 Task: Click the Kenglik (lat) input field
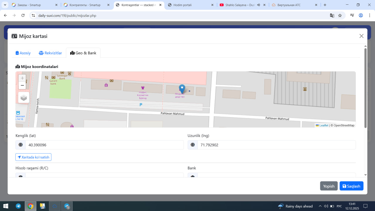click(x=104, y=145)
